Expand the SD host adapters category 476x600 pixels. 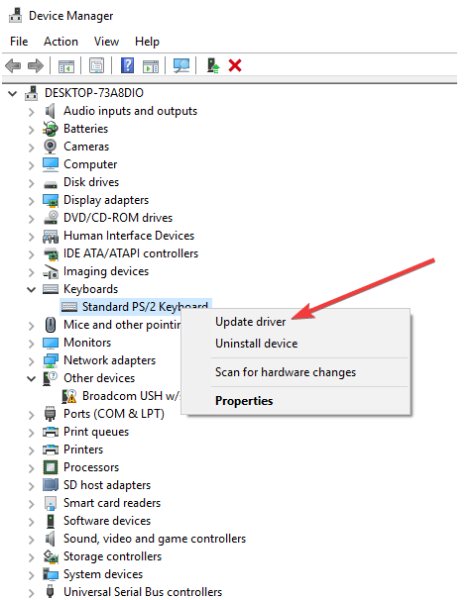coord(32,486)
